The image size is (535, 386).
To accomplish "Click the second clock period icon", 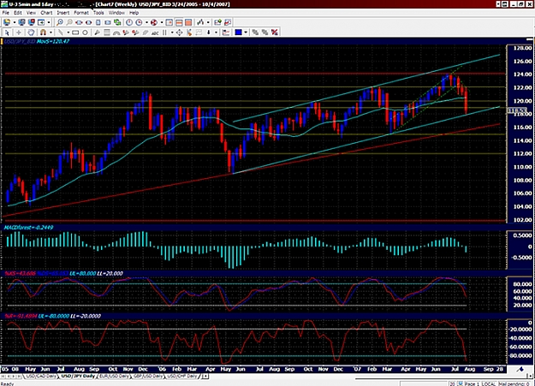I will click(x=139, y=22).
